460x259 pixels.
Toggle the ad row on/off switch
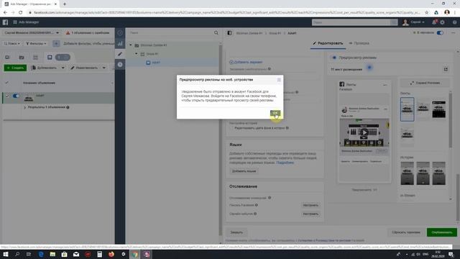tap(16, 96)
